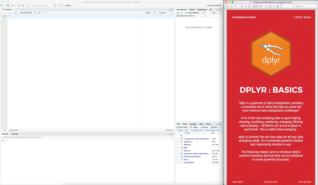Toggle the select-all checkbox in Files breadcrumb row
The height and width of the screenshot is (185, 318).
coord(177,130)
